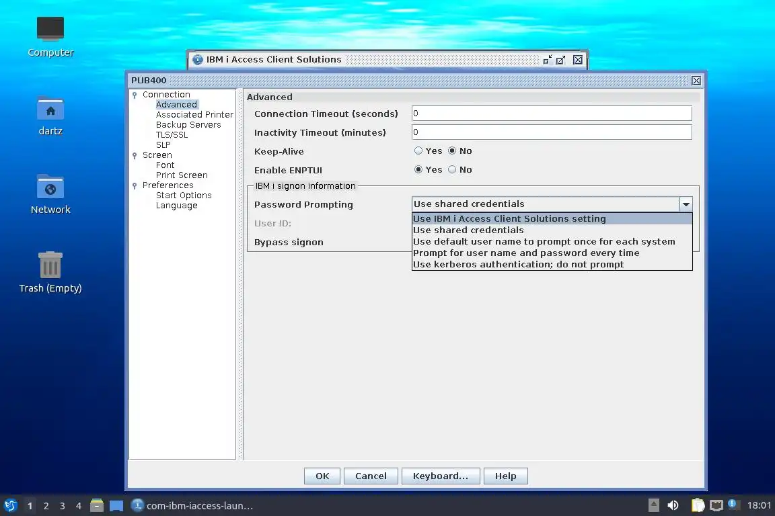Collapse the Connection tree node
Image resolution: width=775 pixels, height=516 pixels.
[x=135, y=95]
